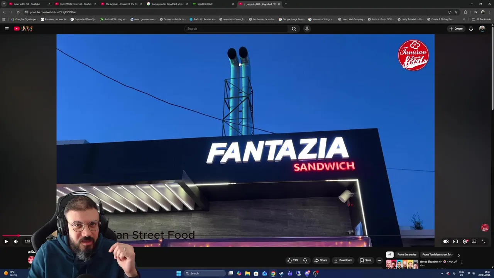Mute the video volume
This screenshot has height=278, width=494.
tap(16, 241)
